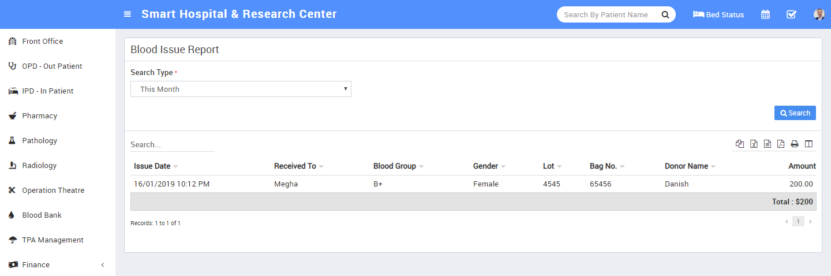The height and width of the screenshot is (276, 831).
Task: Copy table data with the copy icon
Action: (740, 144)
